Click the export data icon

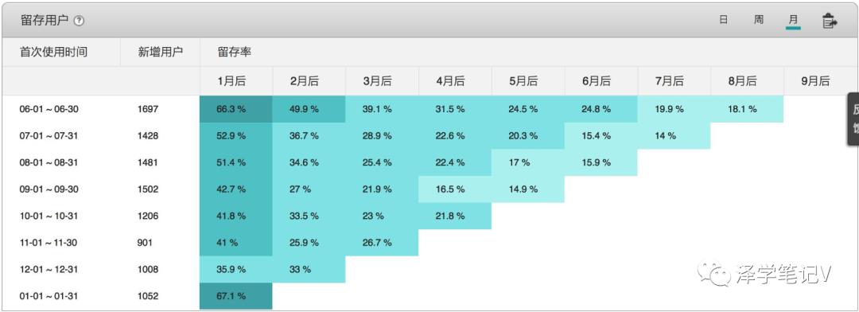(830, 21)
